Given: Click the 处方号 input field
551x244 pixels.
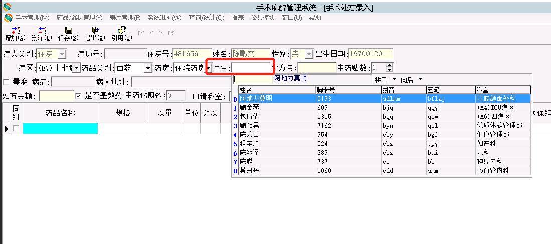Looking at the screenshot, I should [x=317, y=68].
